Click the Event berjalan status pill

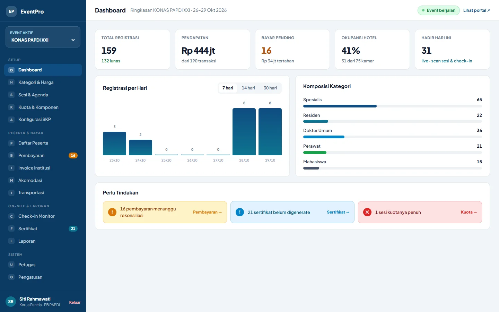(x=438, y=10)
